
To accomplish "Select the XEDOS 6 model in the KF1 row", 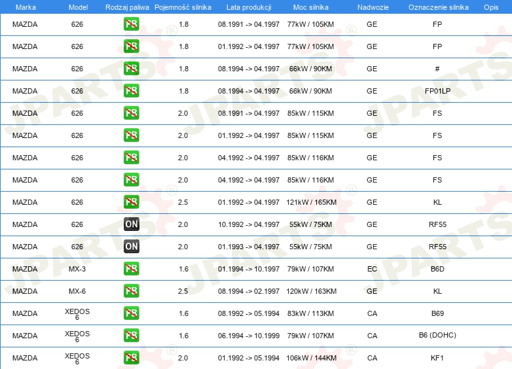I will [77, 359].
